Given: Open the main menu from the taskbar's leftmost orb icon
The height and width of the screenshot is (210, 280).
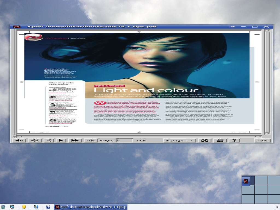Looking at the screenshot, I should coord(3,207).
